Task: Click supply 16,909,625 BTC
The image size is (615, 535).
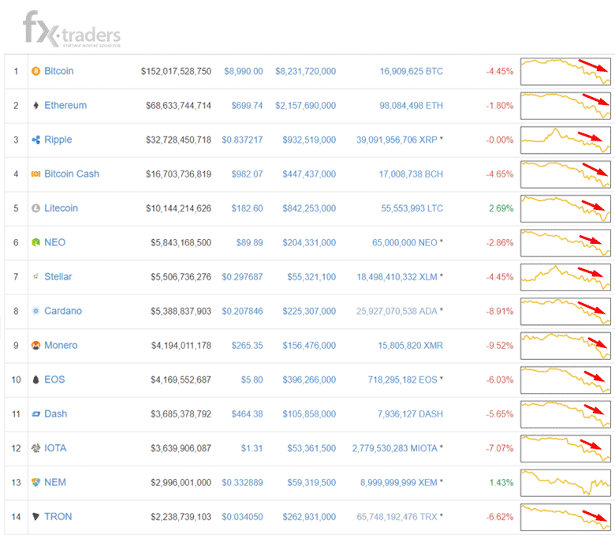Action: (412, 71)
